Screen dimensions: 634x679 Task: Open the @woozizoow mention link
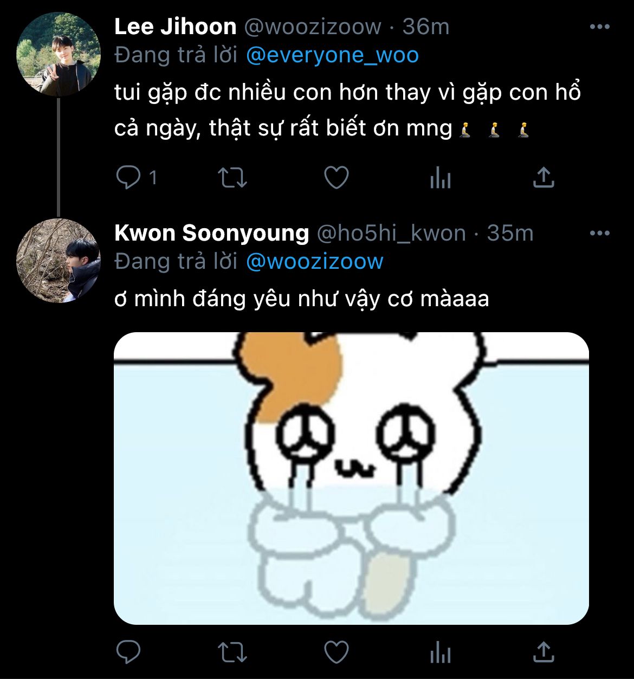(x=314, y=262)
